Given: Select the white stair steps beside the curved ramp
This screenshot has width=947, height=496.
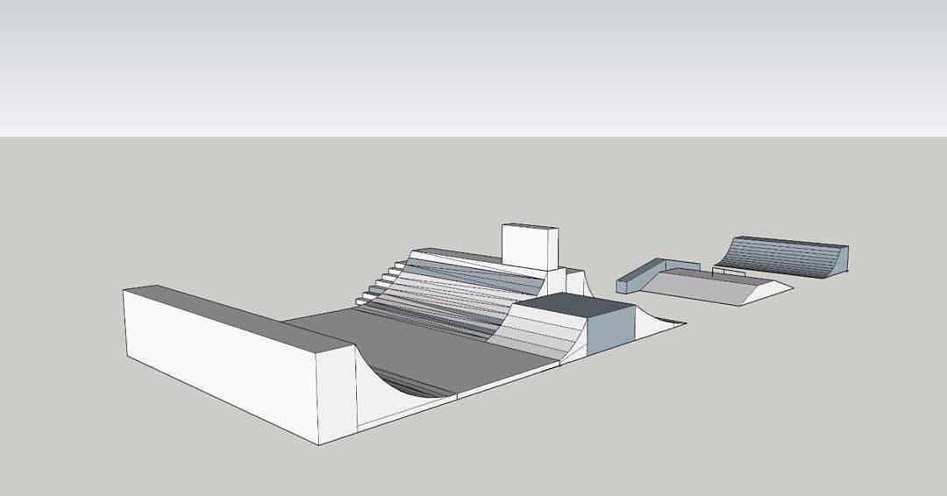Looking at the screenshot, I should tap(380, 282).
